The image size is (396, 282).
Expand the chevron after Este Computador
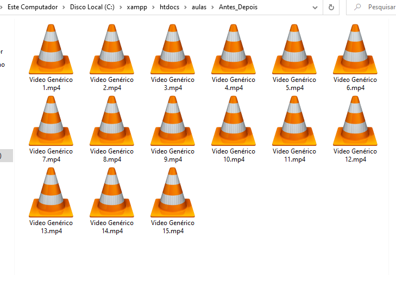pyautogui.click(x=64, y=7)
